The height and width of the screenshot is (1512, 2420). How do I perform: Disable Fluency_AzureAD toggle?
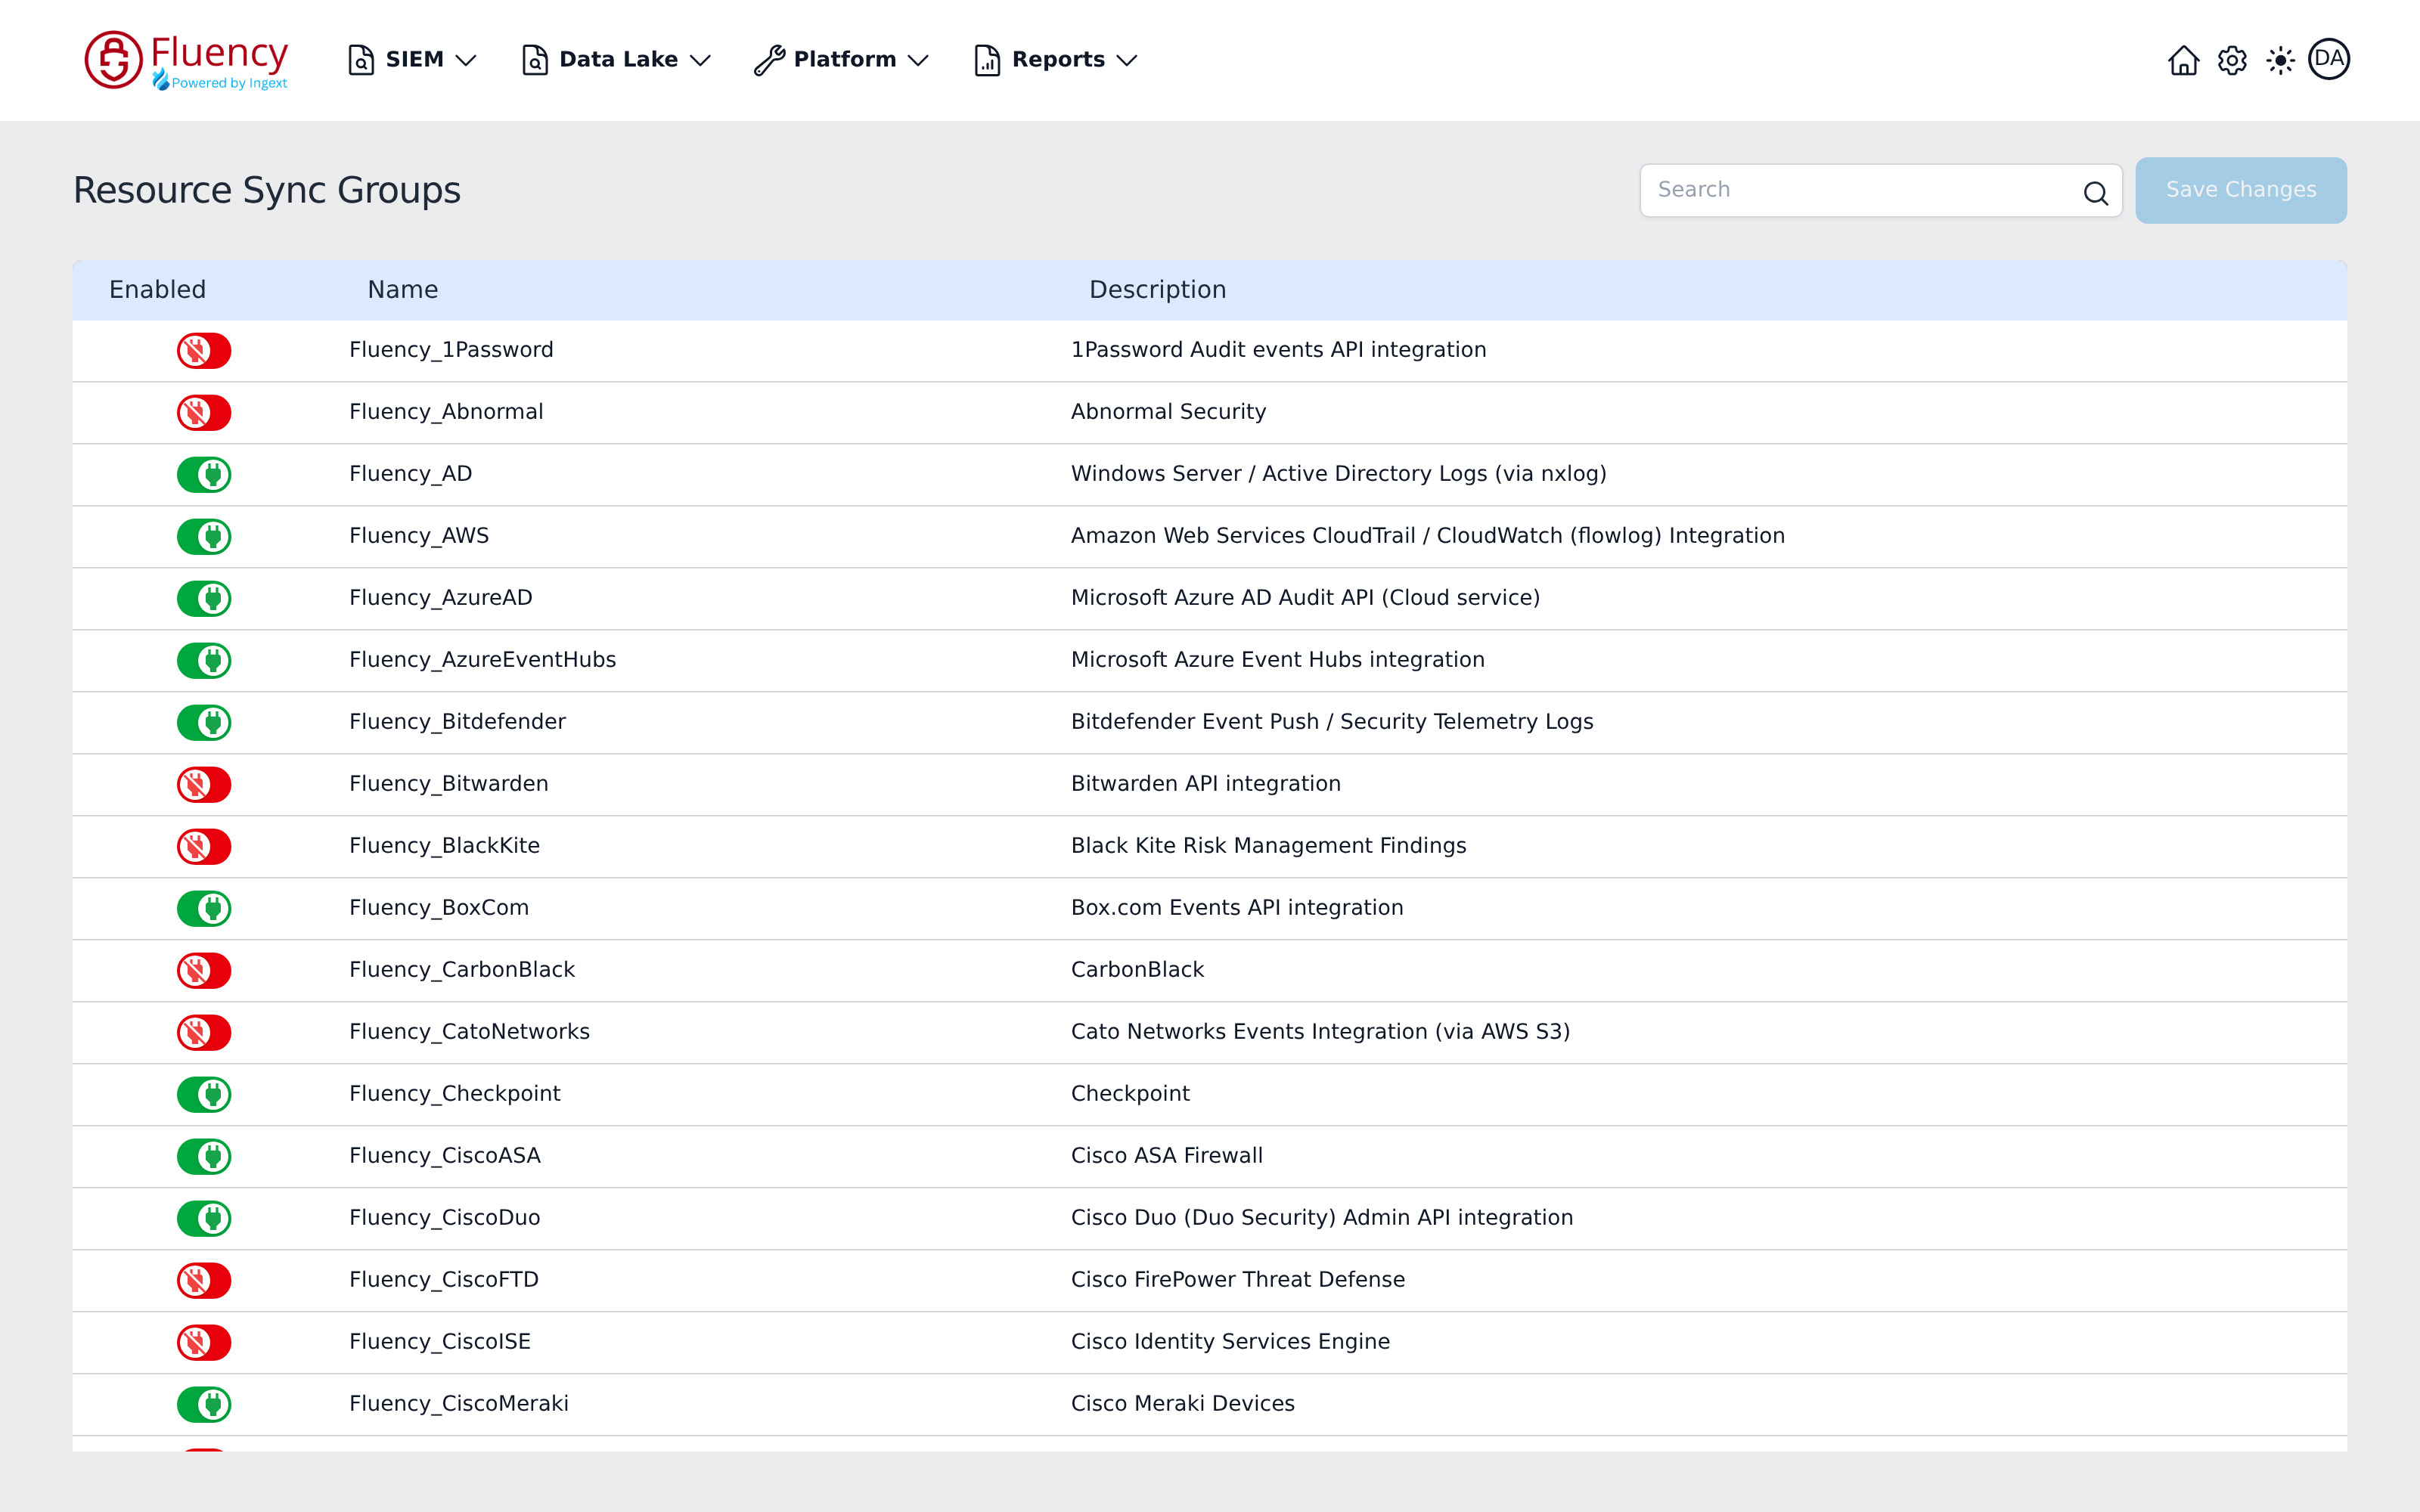click(x=204, y=599)
